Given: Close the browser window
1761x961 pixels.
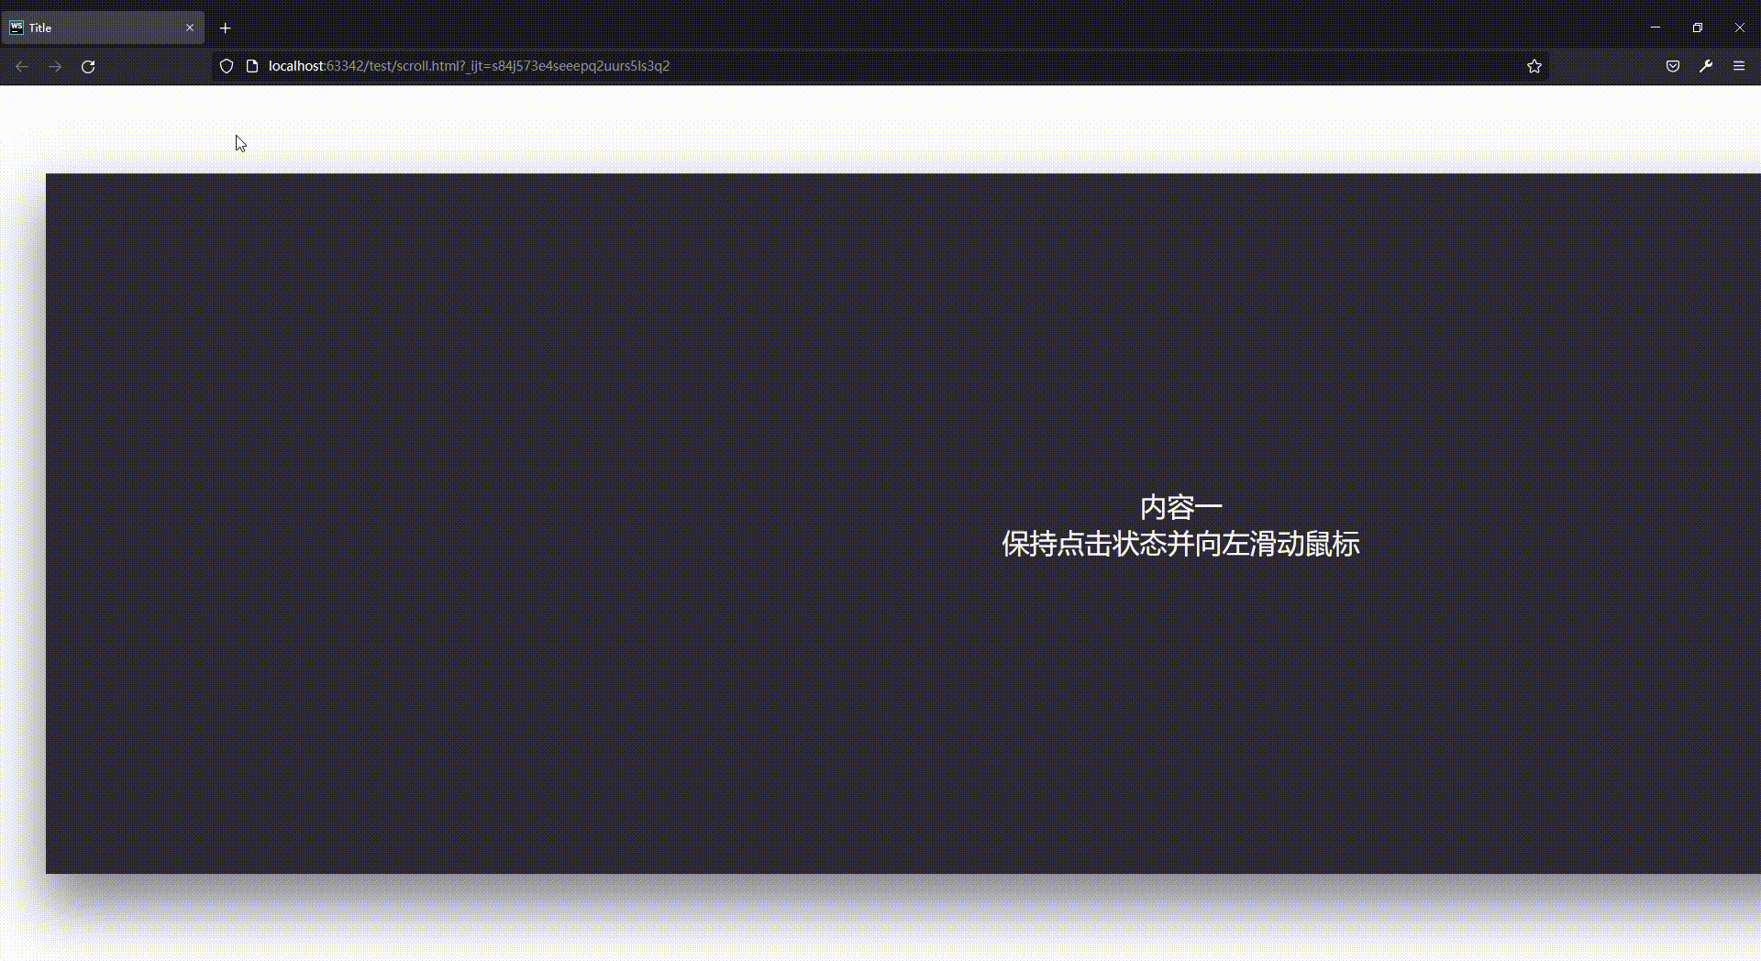Looking at the screenshot, I should click(1740, 28).
